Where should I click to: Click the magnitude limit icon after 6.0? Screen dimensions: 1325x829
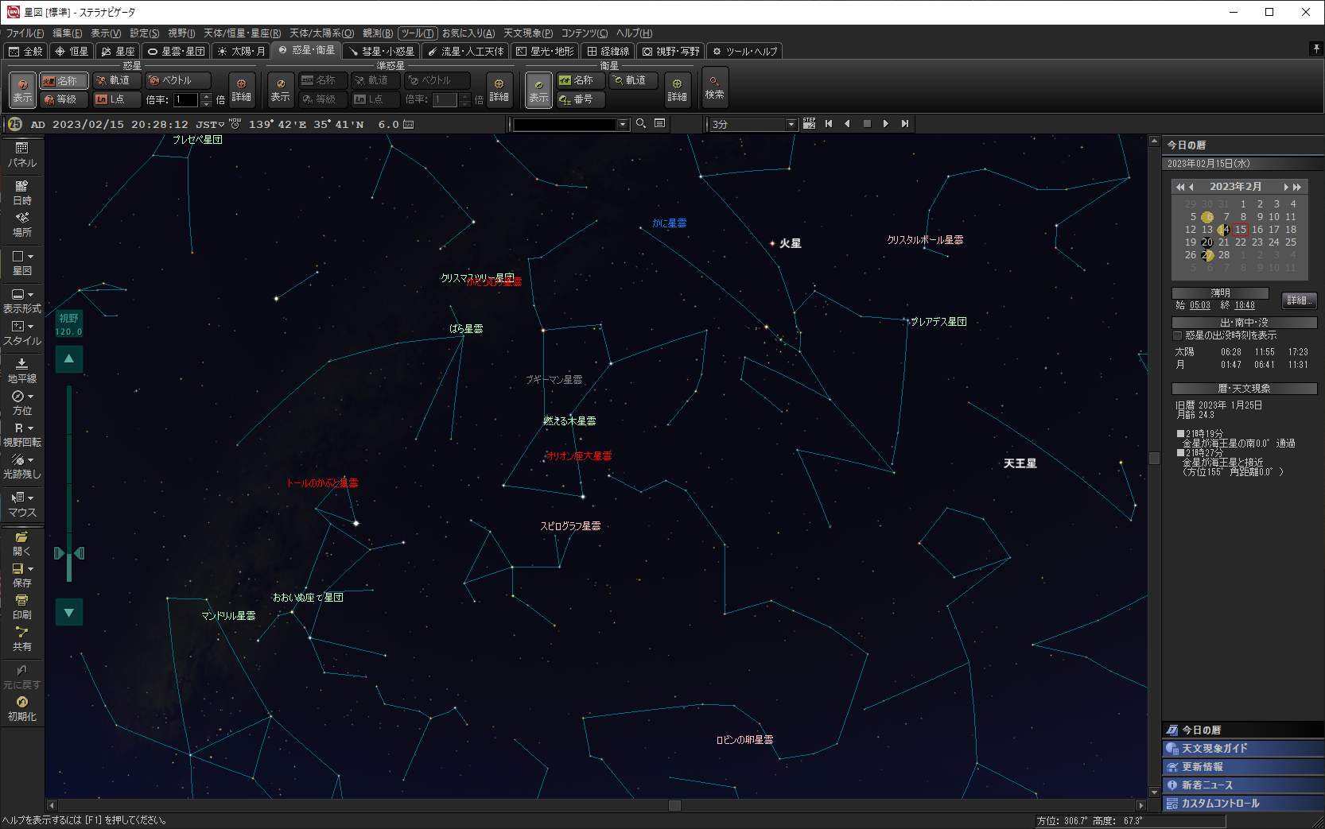point(408,125)
